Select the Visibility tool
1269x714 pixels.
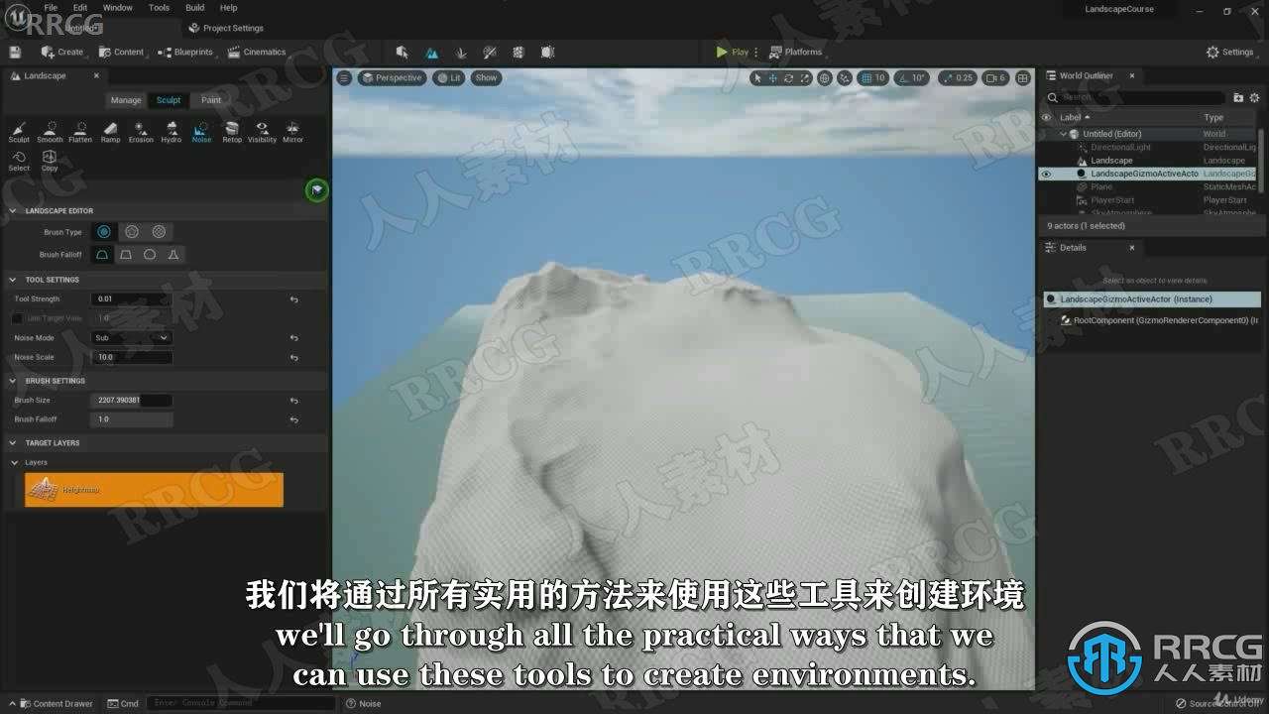[262, 132]
